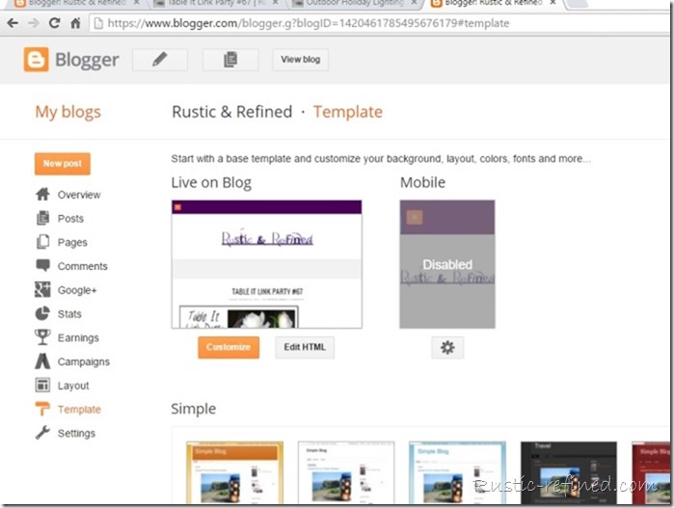Click the browser Back arrow
Image resolution: width=674 pixels, height=508 pixels.
[x=13, y=23]
